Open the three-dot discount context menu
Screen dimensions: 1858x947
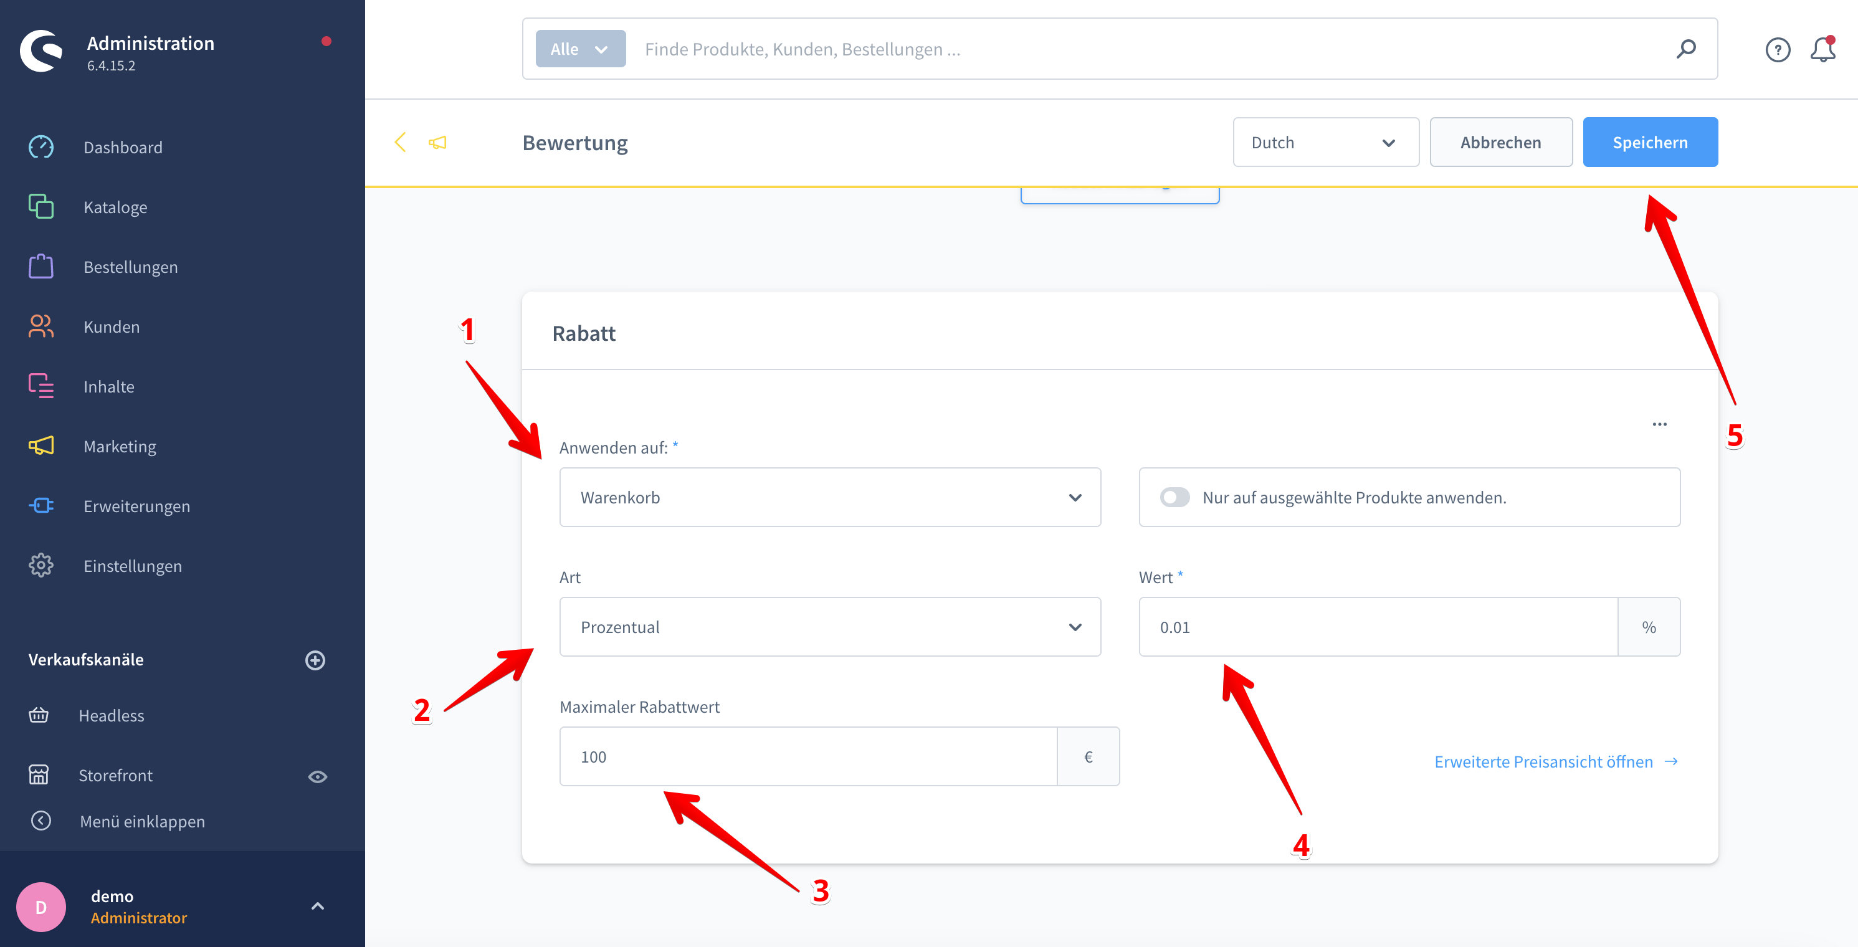(x=1659, y=424)
